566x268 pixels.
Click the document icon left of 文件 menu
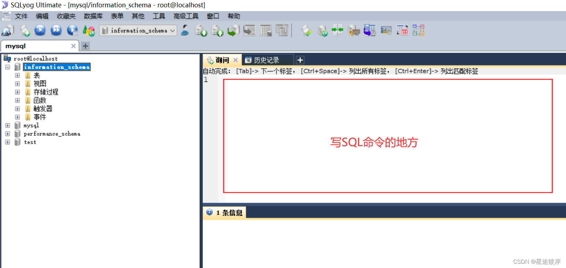point(6,16)
